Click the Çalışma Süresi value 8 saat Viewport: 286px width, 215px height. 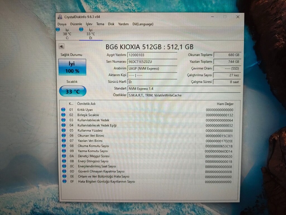(227, 82)
